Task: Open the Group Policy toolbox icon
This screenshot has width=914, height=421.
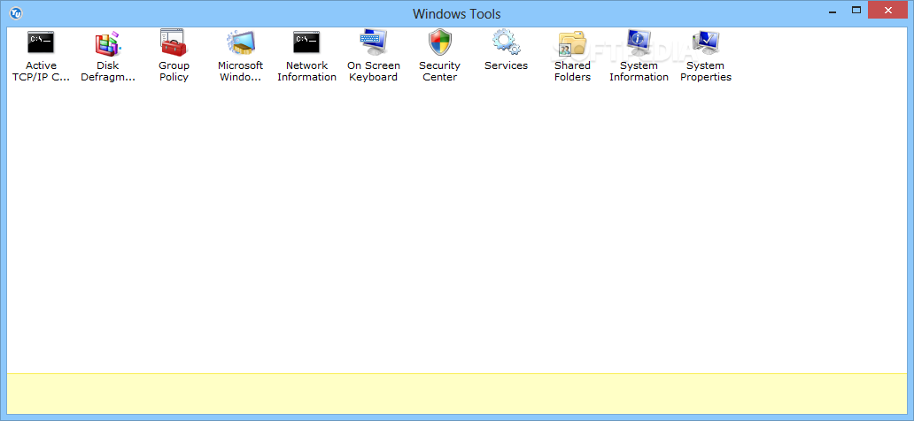Action: coord(174,42)
